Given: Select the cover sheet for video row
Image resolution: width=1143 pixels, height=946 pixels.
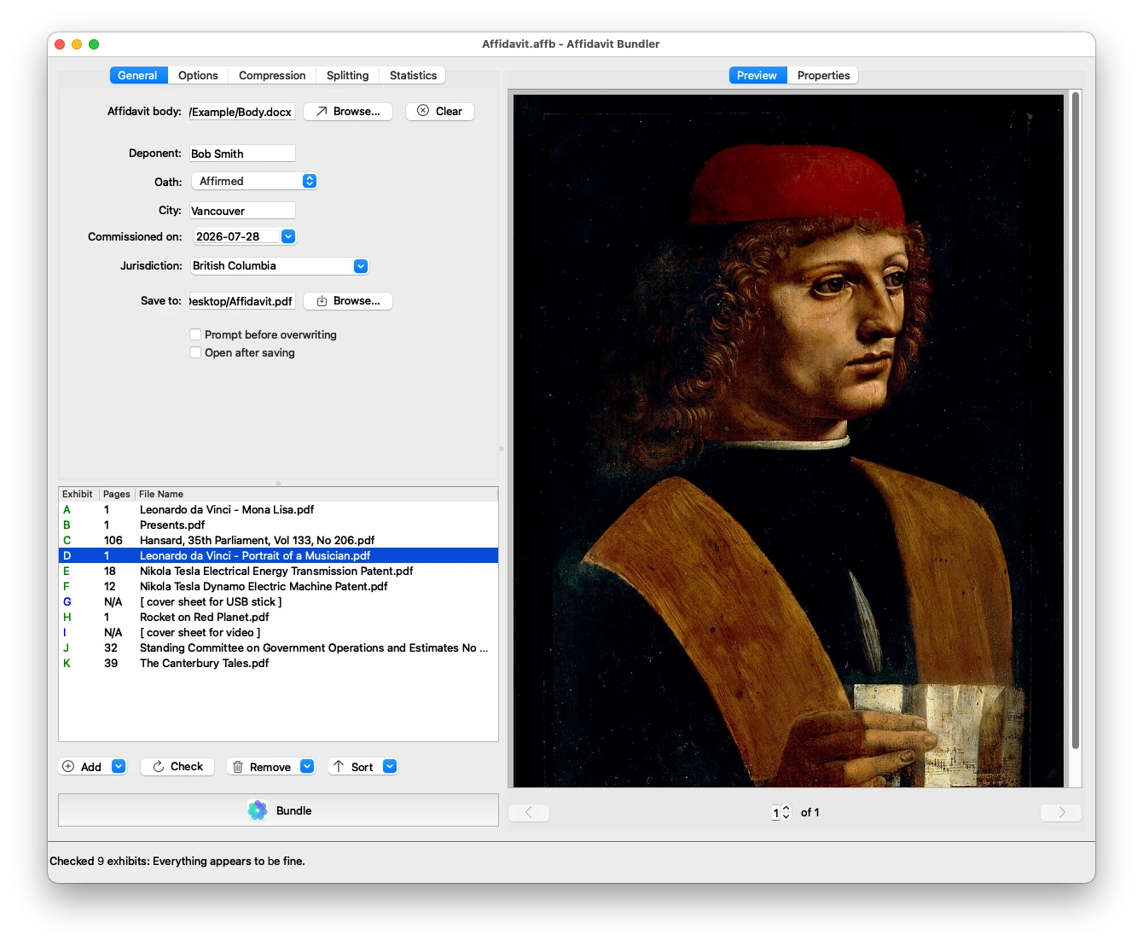Looking at the screenshot, I should coord(278,632).
